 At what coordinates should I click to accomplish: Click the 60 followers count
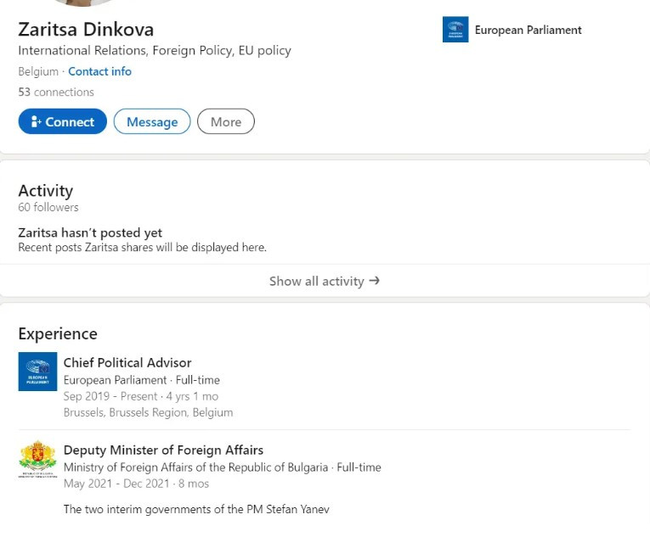48,207
